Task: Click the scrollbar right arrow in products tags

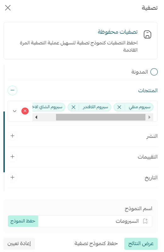Action: [150, 117]
